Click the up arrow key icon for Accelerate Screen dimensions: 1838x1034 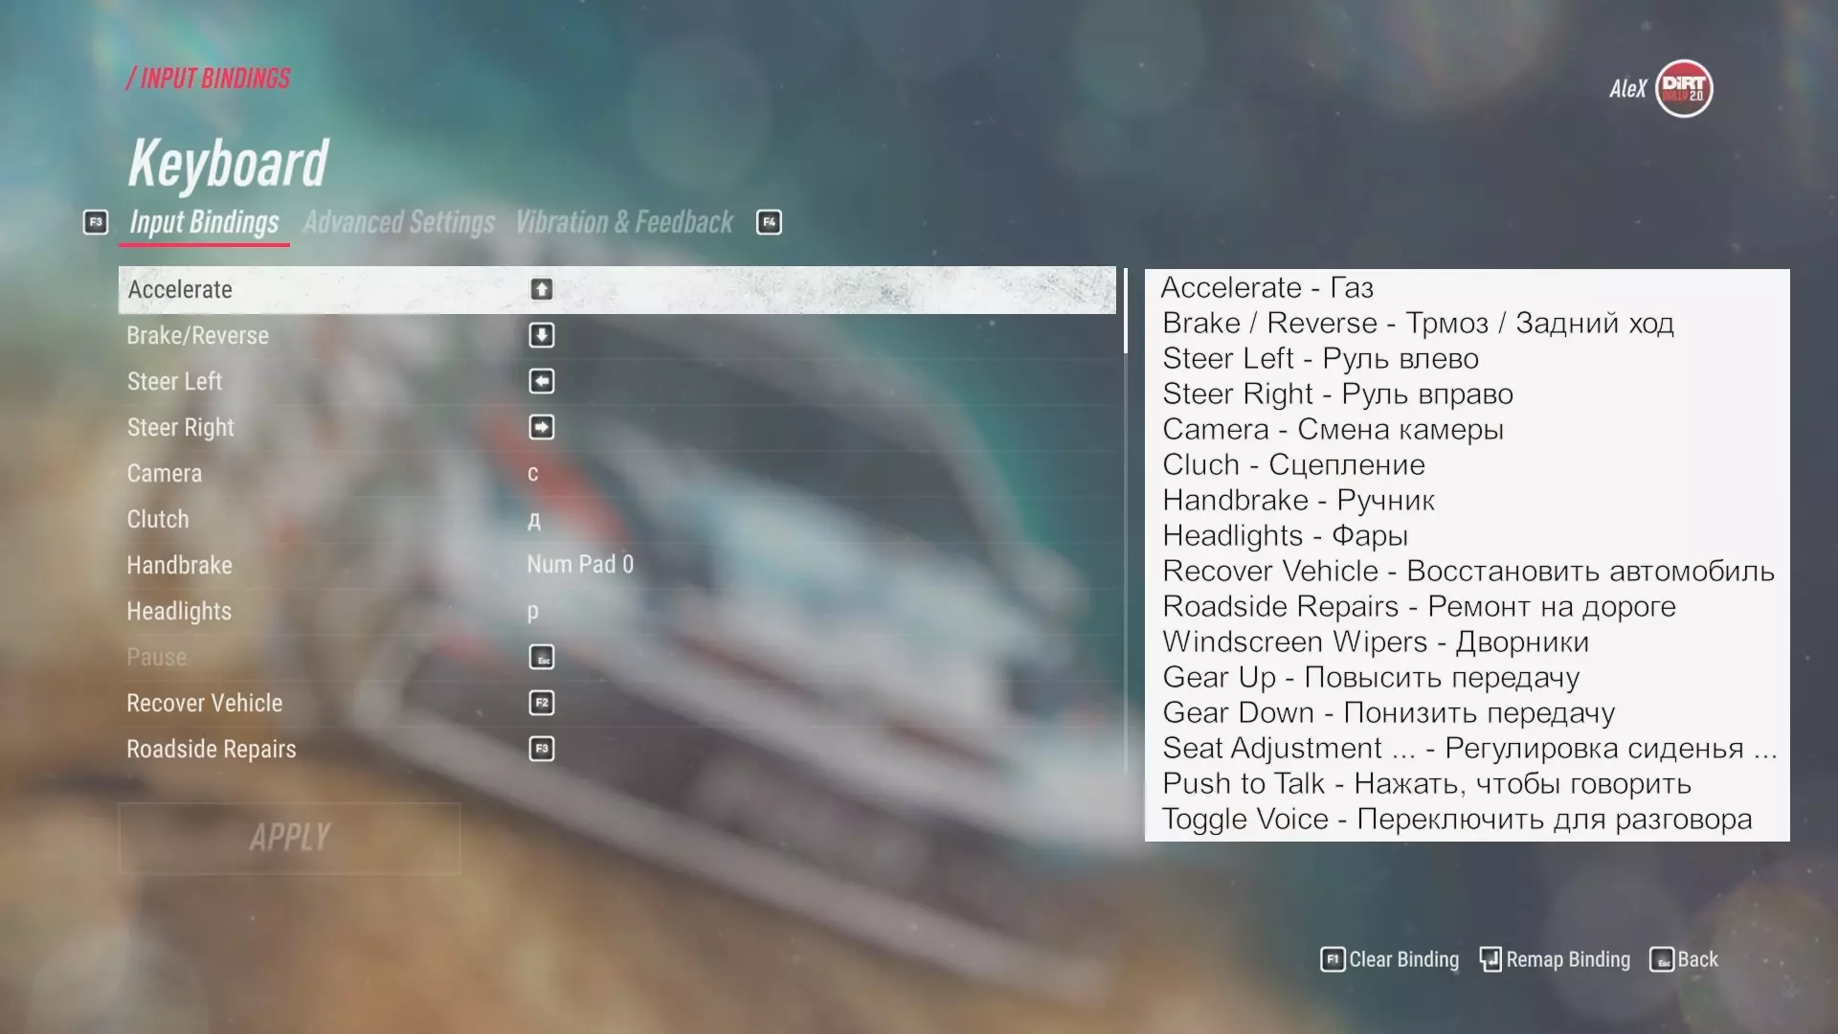click(542, 289)
